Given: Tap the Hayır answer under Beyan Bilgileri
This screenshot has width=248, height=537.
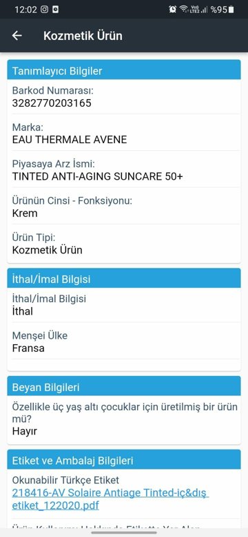Looking at the screenshot, I should [x=24, y=431].
